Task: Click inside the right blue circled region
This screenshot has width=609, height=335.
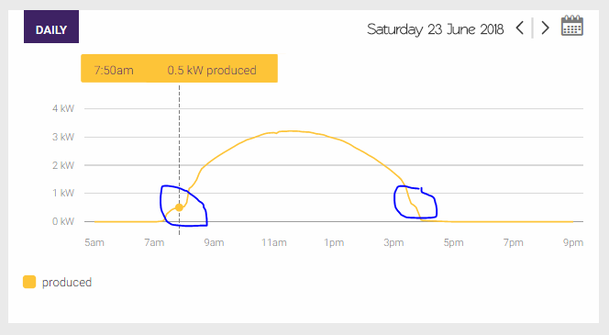Action: pyautogui.click(x=415, y=202)
